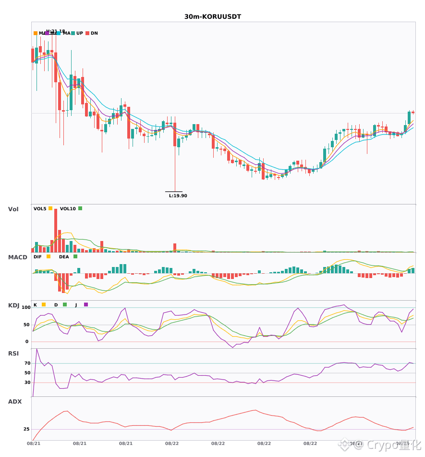Select the VOL5 legend label
The image size is (425, 457).
40,209
